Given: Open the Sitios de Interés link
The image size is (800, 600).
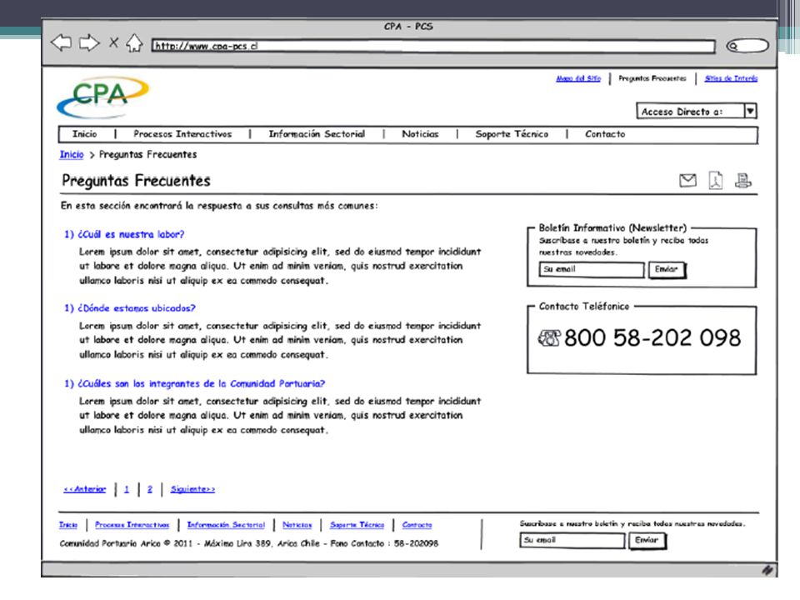Looking at the screenshot, I should tap(731, 78).
